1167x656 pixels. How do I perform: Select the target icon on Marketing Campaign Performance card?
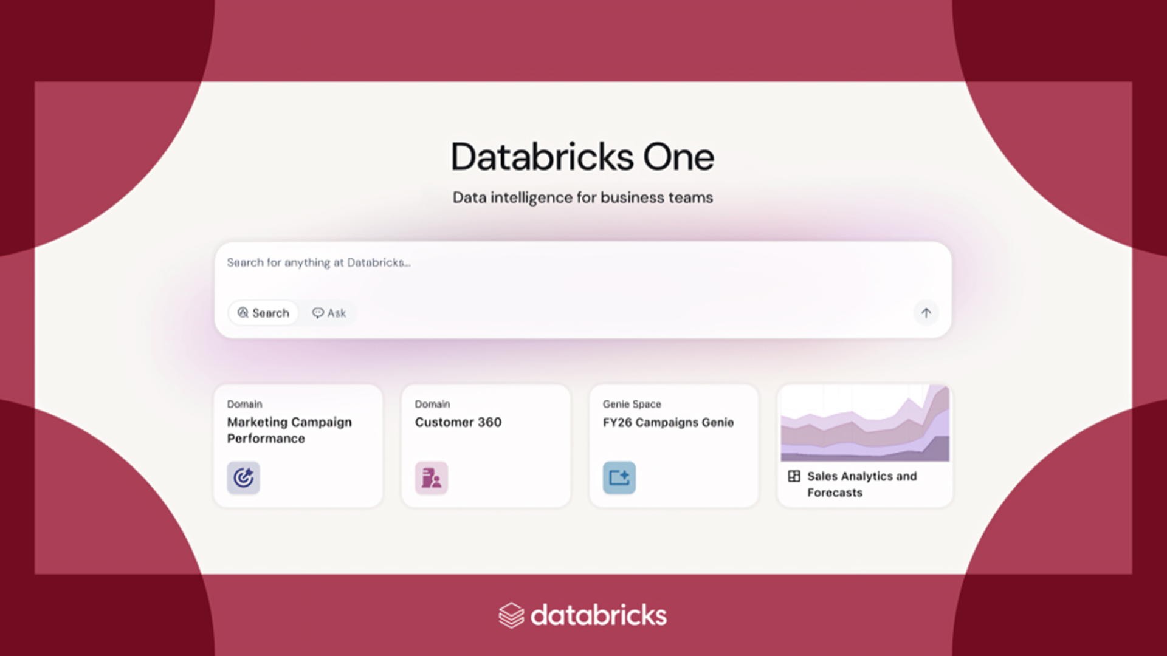(243, 478)
